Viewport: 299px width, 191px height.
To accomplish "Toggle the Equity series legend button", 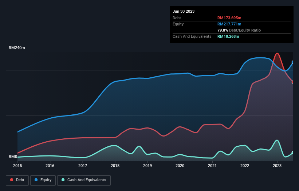I will click(43, 180).
